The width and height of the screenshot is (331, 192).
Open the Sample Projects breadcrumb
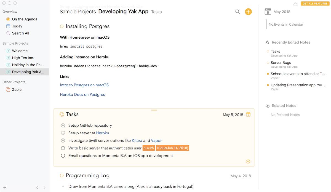78,12
